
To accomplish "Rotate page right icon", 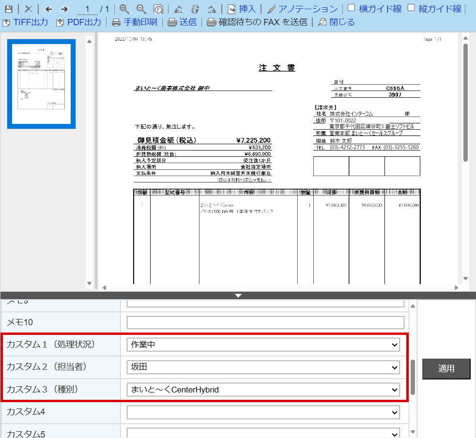I will coord(211,9).
